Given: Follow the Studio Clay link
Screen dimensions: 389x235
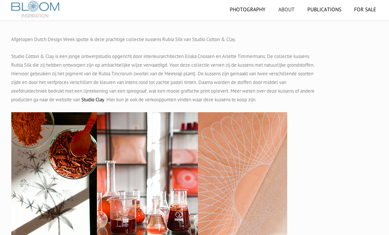Looking at the screenshot, I should pyautogui.click(x=92, y=100).
